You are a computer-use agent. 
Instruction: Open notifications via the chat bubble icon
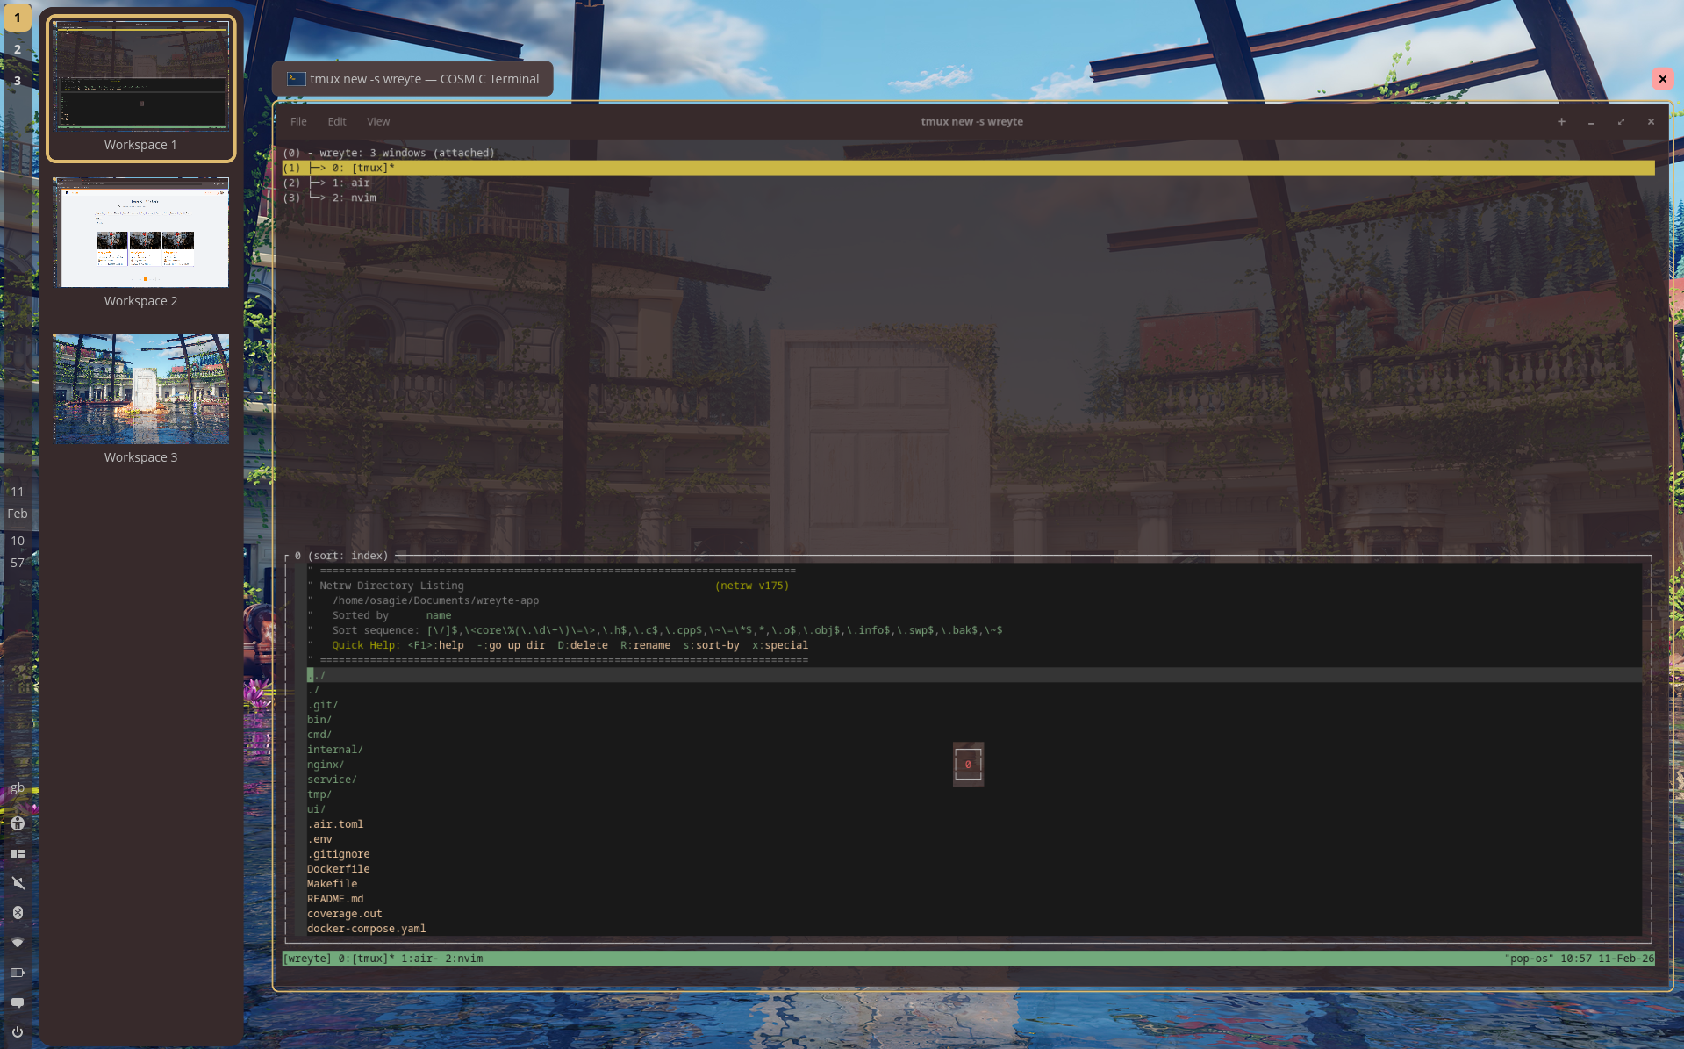pos(18,1002)
